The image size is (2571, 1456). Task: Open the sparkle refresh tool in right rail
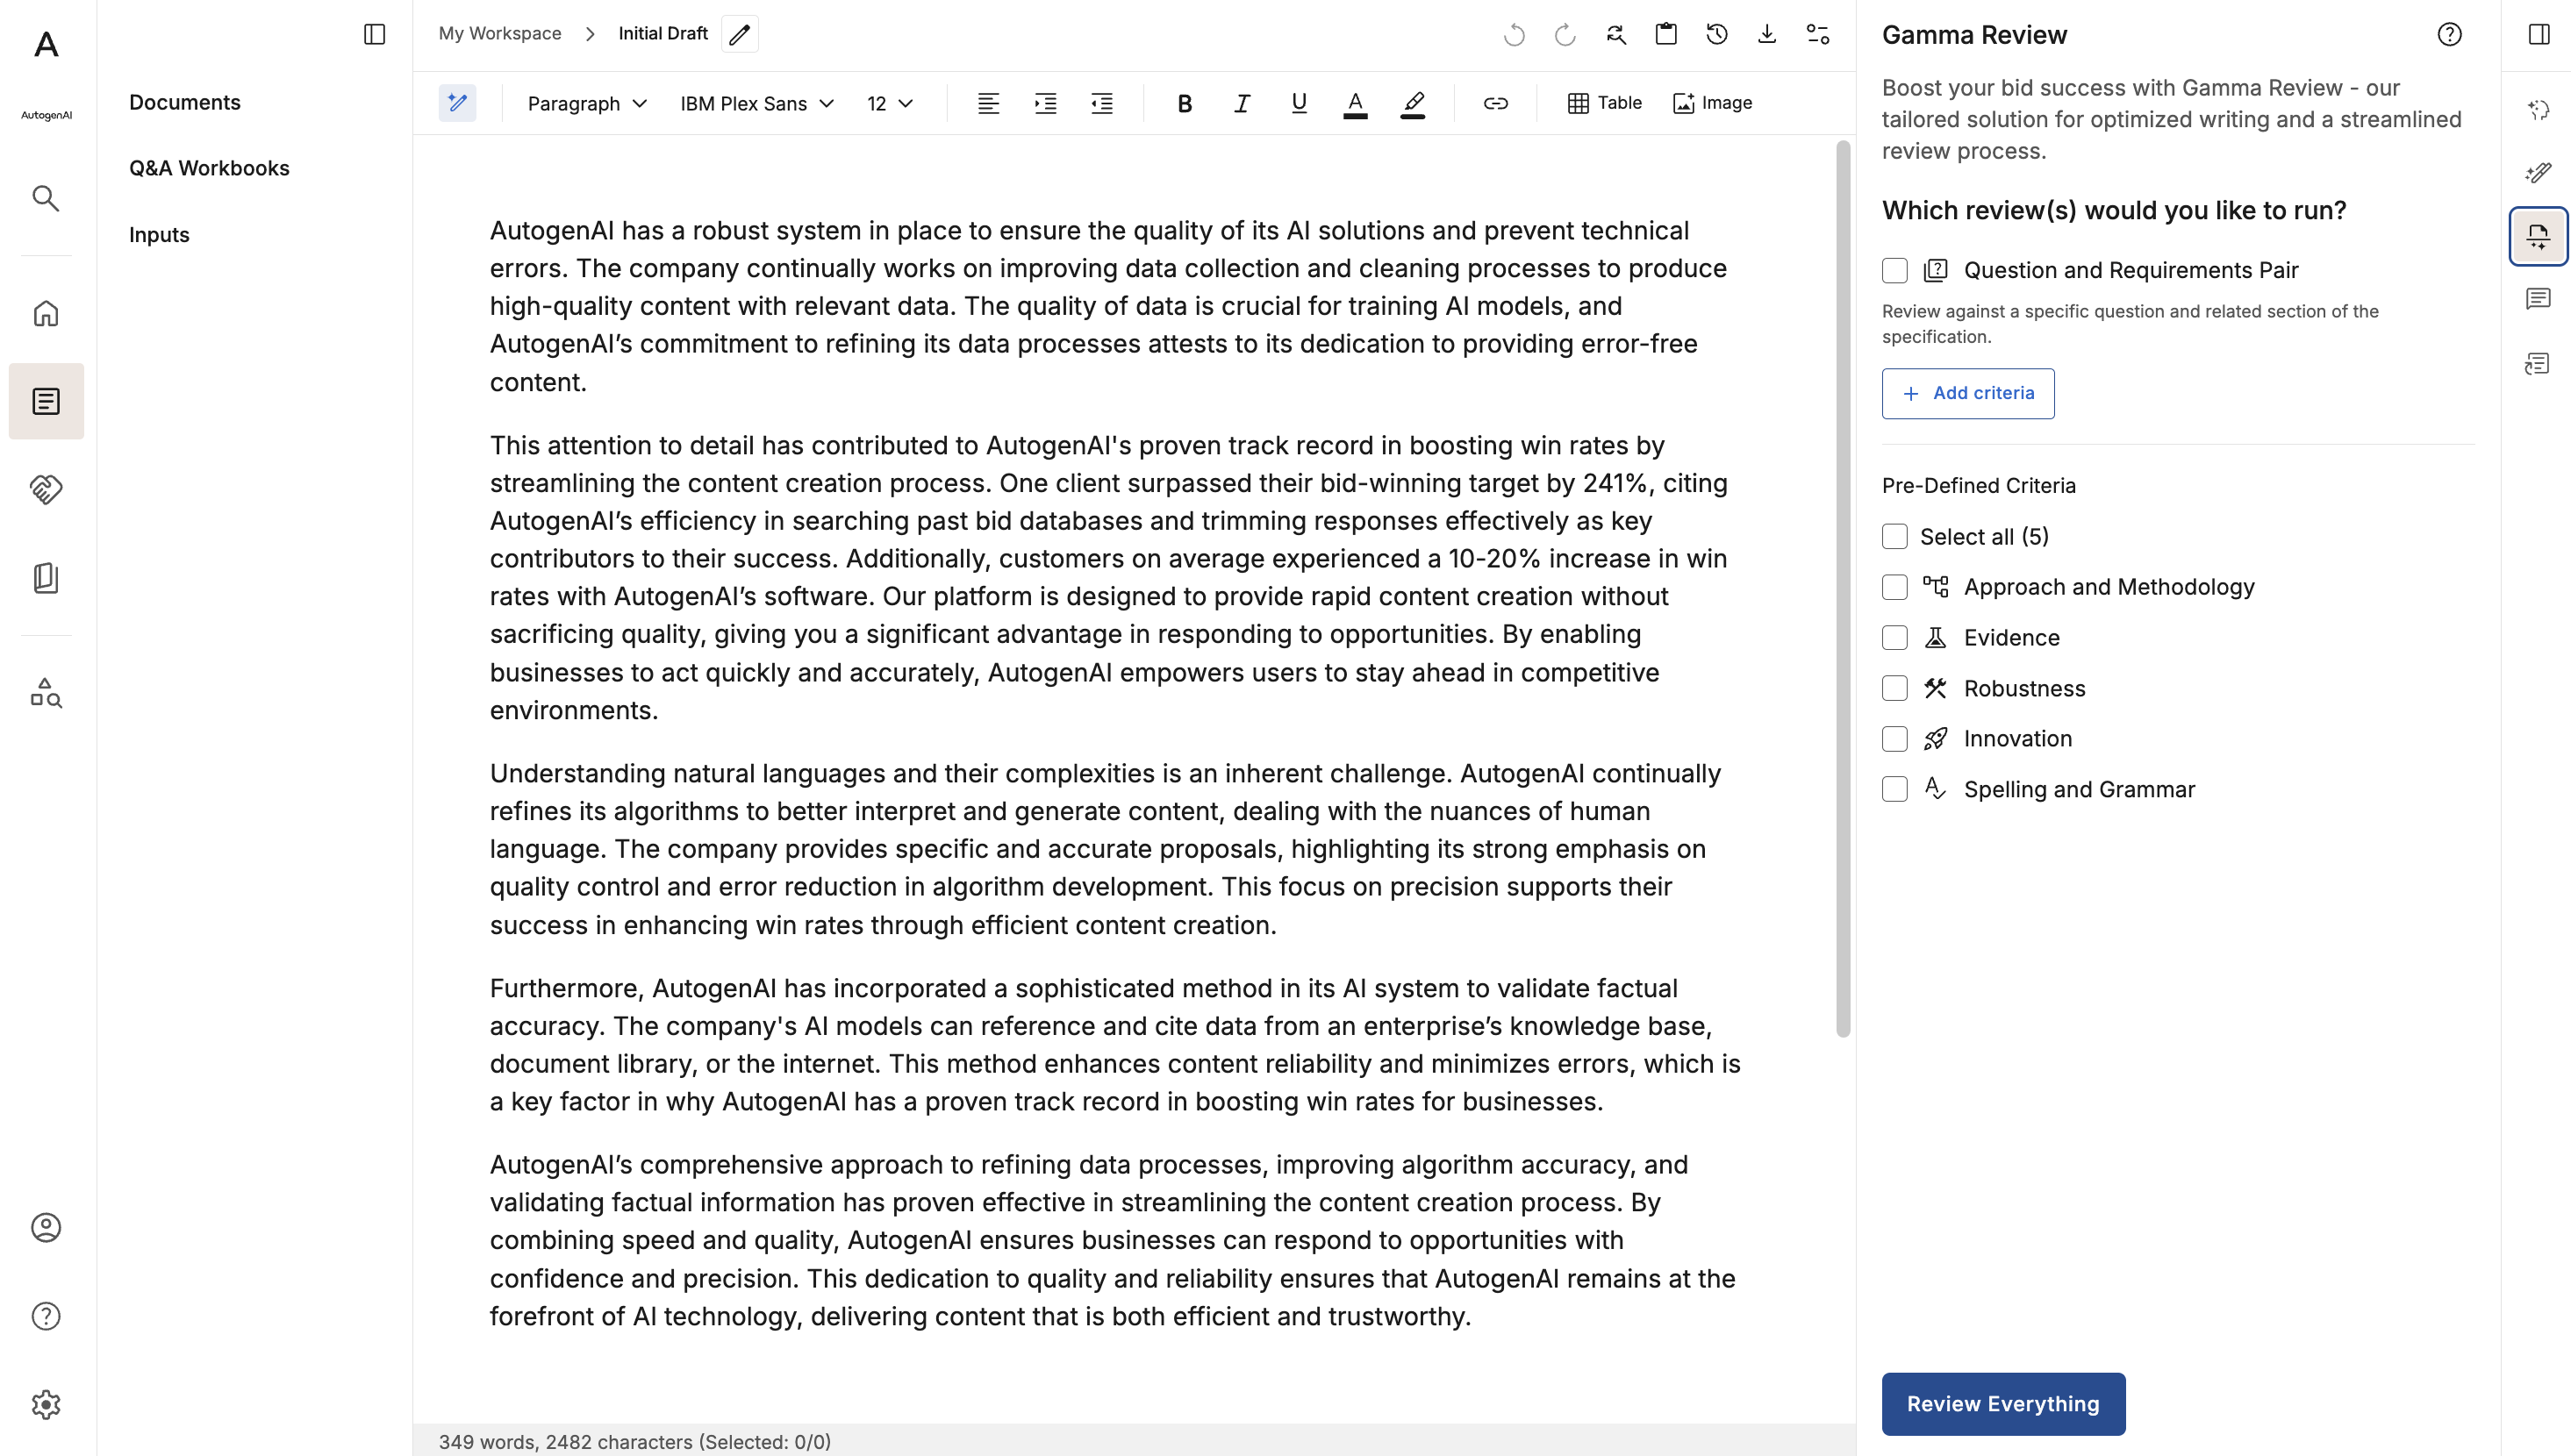click(2538, 109)
